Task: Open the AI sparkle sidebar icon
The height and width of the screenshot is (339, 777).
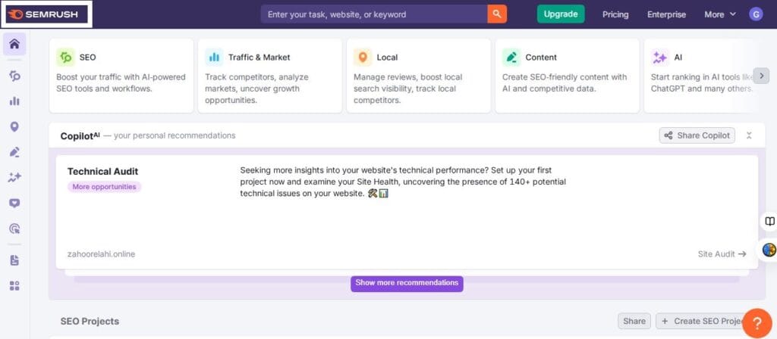Action: point(14,178)
